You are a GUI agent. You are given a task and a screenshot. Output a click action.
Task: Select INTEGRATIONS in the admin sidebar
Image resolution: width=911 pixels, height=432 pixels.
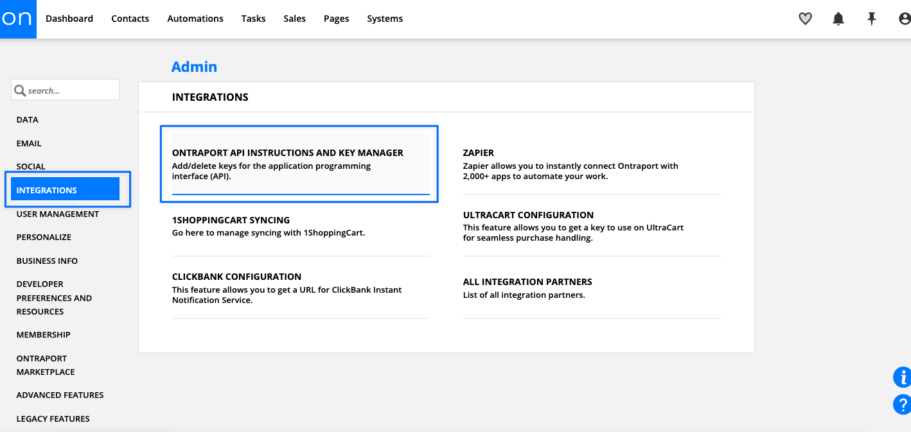(66, 189)
